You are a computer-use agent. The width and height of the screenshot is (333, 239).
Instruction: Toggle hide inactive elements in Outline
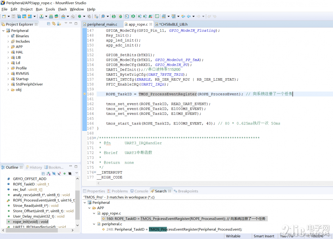[x=70, y=174]
